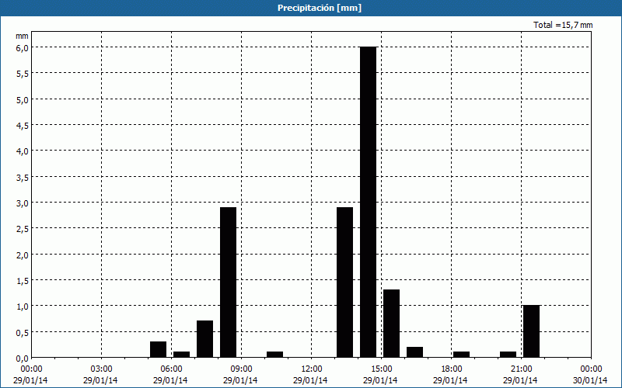Click the 00:00 30/01/14 time axis label

click(x=590, y=375)
